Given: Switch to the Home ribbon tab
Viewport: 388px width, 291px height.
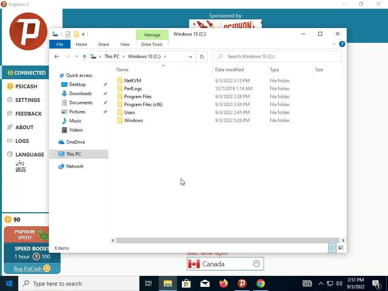Looking at the screenshot, I should click(81, 44).
